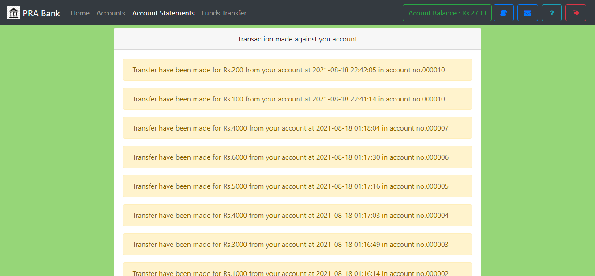Screen dimensions: 595x276
Task: Go to the Home menu item
Action: 80,13
